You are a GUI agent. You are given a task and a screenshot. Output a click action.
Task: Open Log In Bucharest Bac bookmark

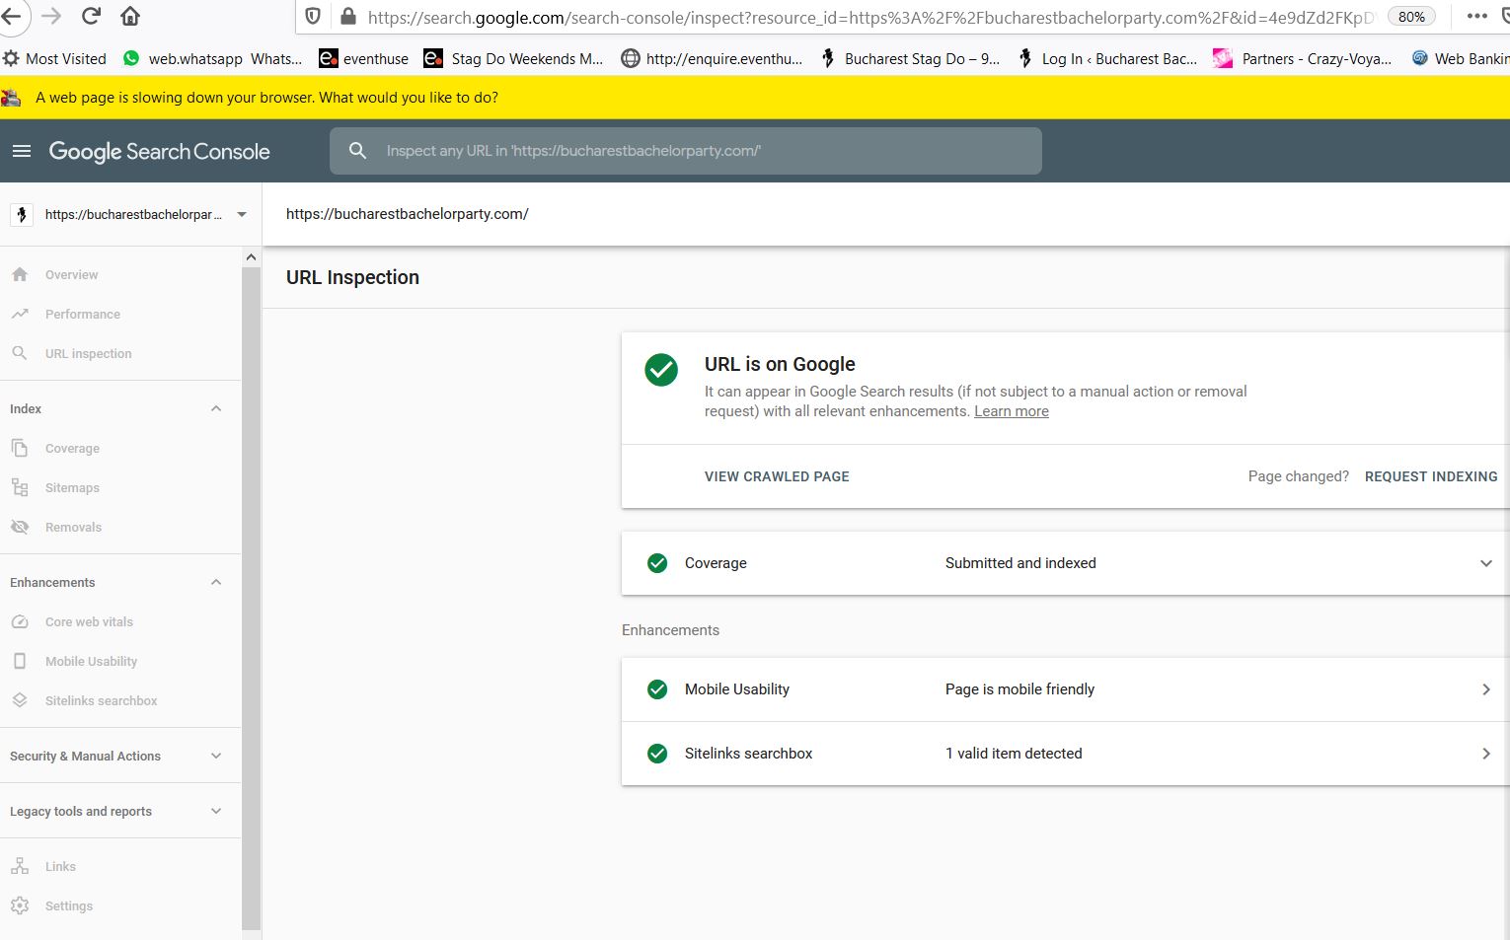pos(1107,58)
